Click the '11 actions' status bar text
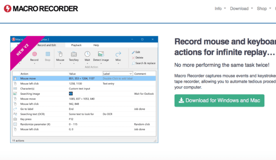The image size is (276, 160). [18, 141]
